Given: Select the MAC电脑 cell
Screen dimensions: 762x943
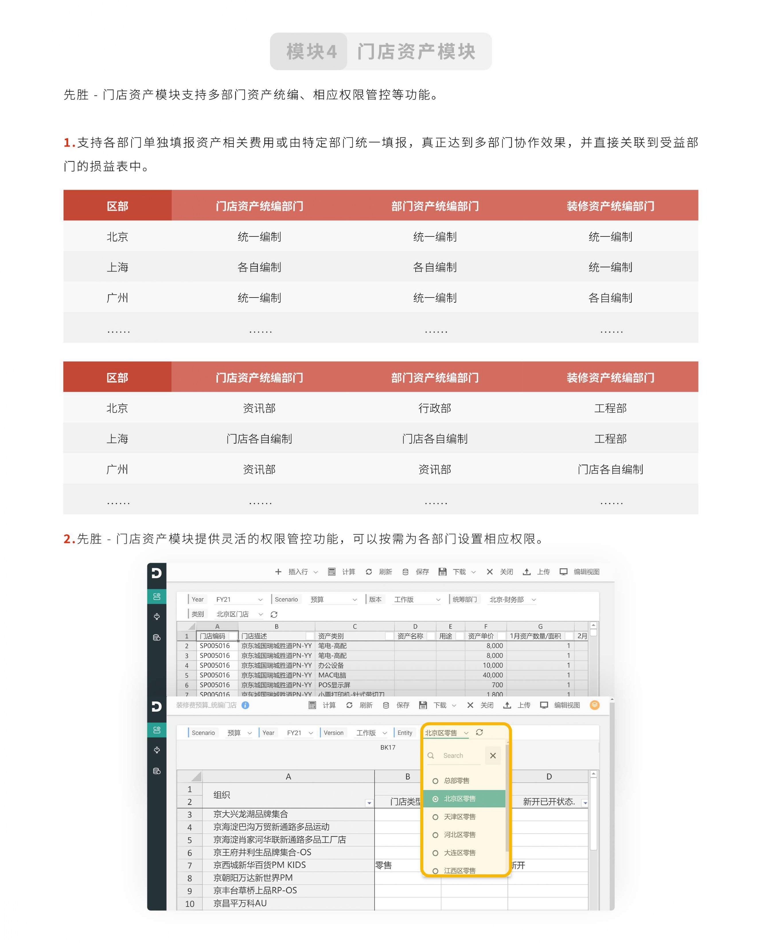Looking at the screenshot, I should coord(355,675).
